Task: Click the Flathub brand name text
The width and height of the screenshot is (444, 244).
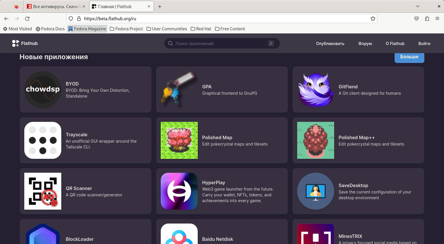Action: 29,43
